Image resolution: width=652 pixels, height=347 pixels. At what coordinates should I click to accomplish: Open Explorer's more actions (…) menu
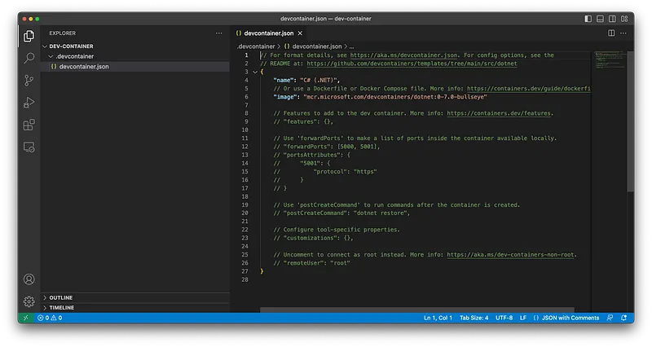click(218, 33)
